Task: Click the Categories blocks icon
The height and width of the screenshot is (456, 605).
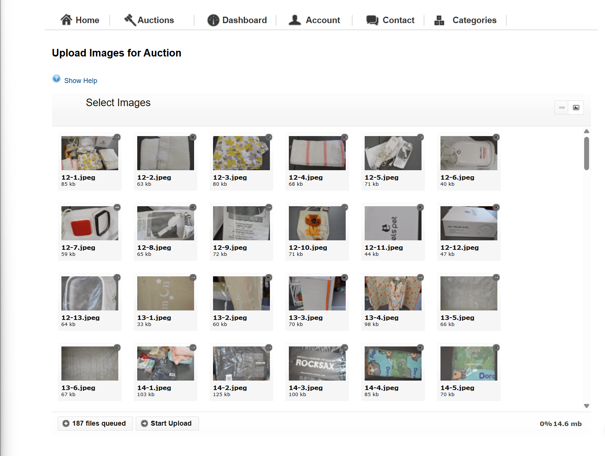Action: 439,20
